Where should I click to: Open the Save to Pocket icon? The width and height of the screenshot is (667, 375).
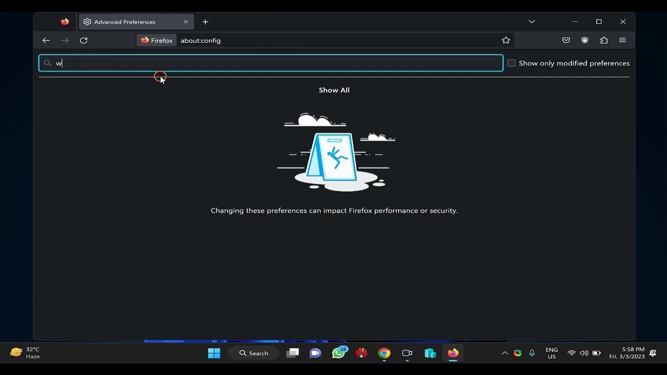[x=566, y=40]
